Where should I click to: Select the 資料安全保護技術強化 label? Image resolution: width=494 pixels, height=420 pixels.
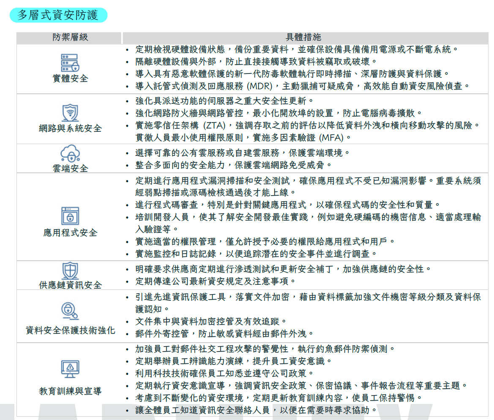point(70,330)
